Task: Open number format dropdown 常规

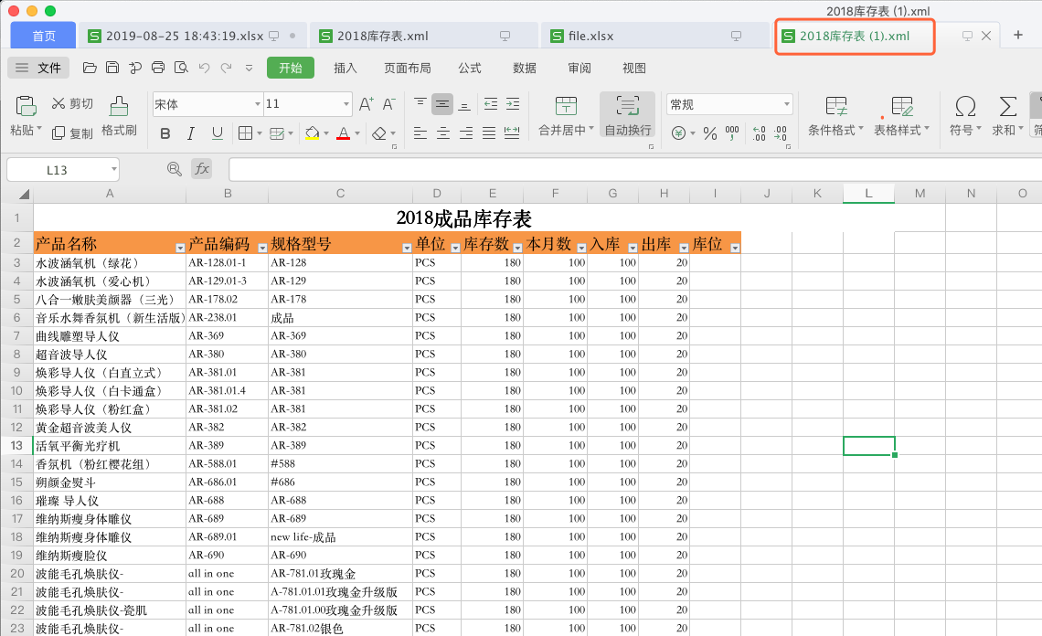Action: (x=787, y=104)
